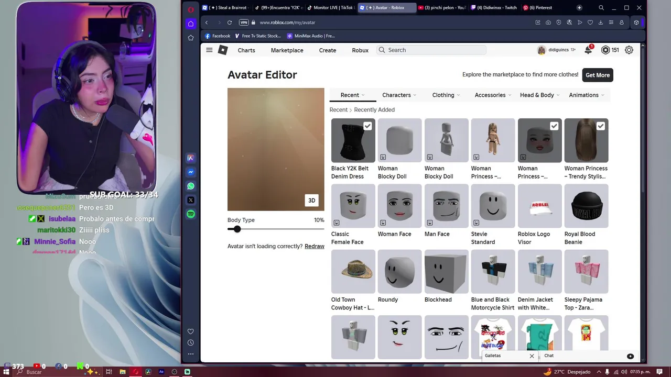The height and width of the screenshot is (377, 671).
Task: Open Charts in Roblox nav
Action: coord(246,50)
